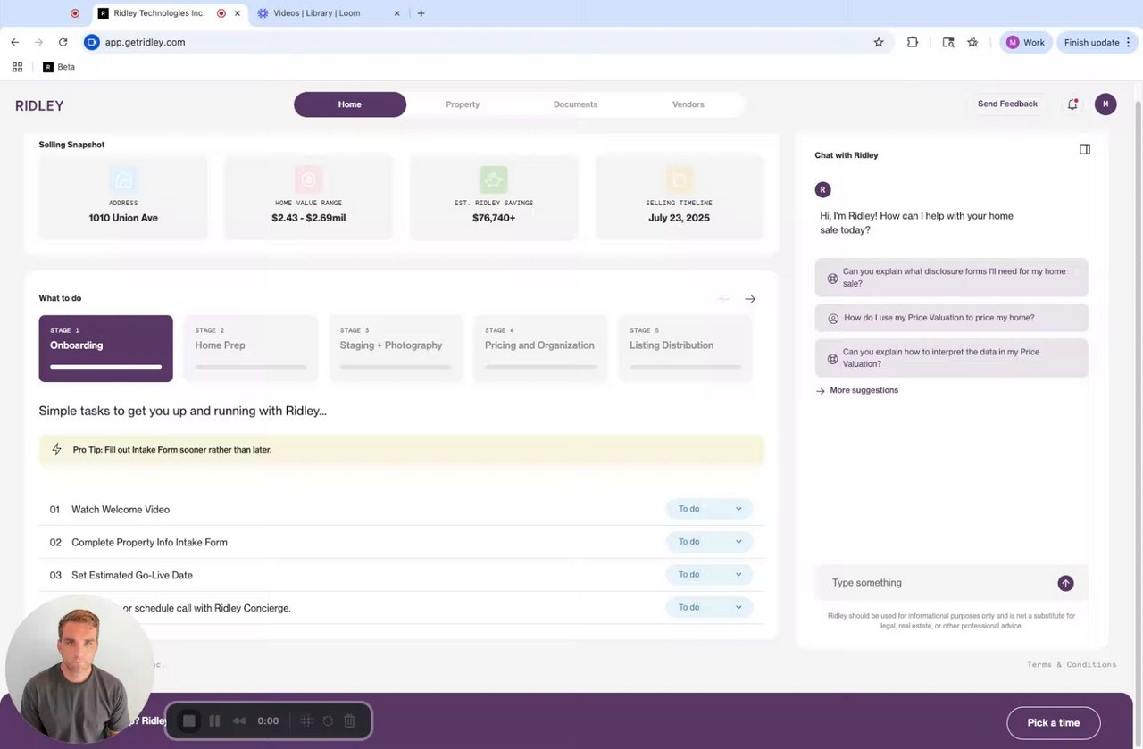Stop the Loom recording
Screen dimensions: 1143x749
188,720
